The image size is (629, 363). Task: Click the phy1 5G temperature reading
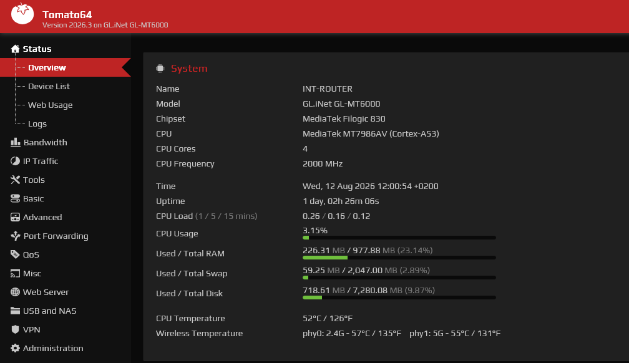pyautogui.click(x=455, y=333)
